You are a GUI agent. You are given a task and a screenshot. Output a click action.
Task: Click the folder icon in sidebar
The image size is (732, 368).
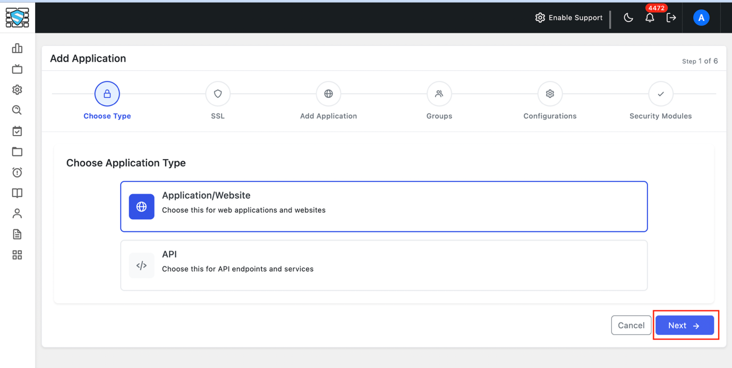pyautogui.click(x=17, y=152)
